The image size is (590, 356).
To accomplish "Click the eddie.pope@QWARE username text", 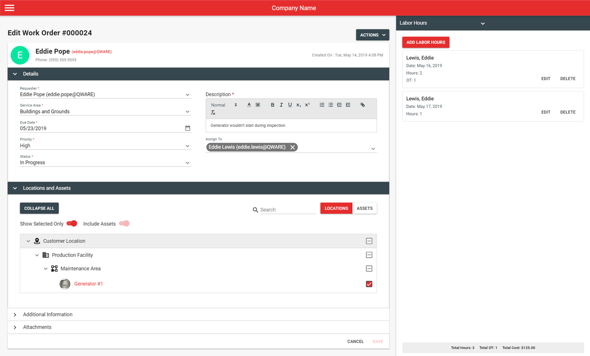I will click(x=92, y=52).
